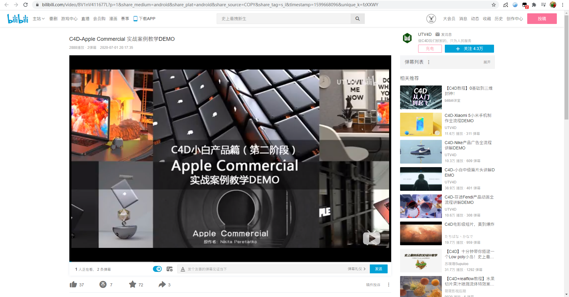Open the danmaku list three-dot options
Screen dimensions: 569x297
[429, 62]
